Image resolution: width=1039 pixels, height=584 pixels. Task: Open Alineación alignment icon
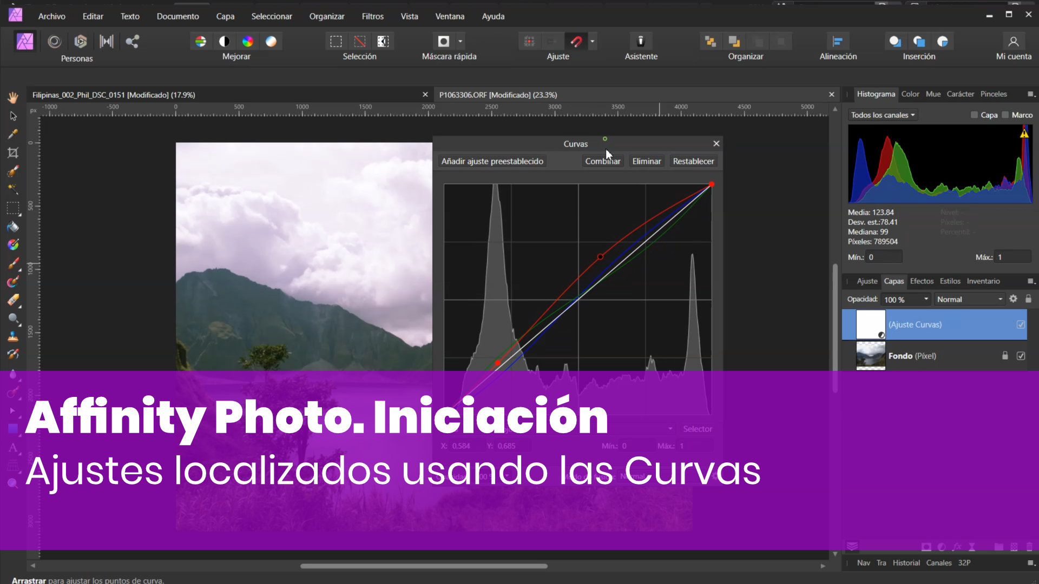tap(838, 42)
